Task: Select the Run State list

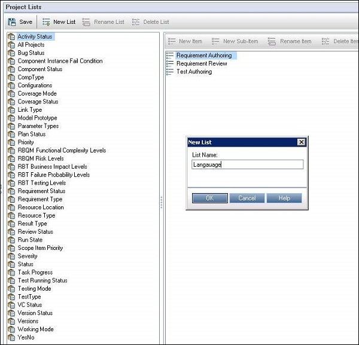Action: point(31,240)
